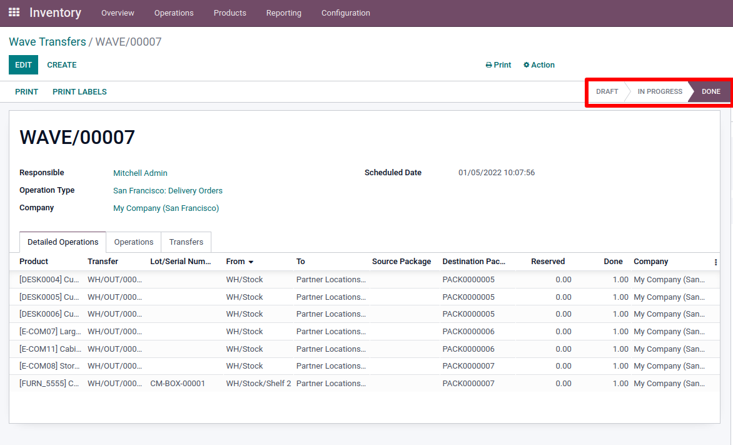733x445 pixels.
Task: Click PACK0000007 in the FURN_5555 row
Action: point(468,383)
